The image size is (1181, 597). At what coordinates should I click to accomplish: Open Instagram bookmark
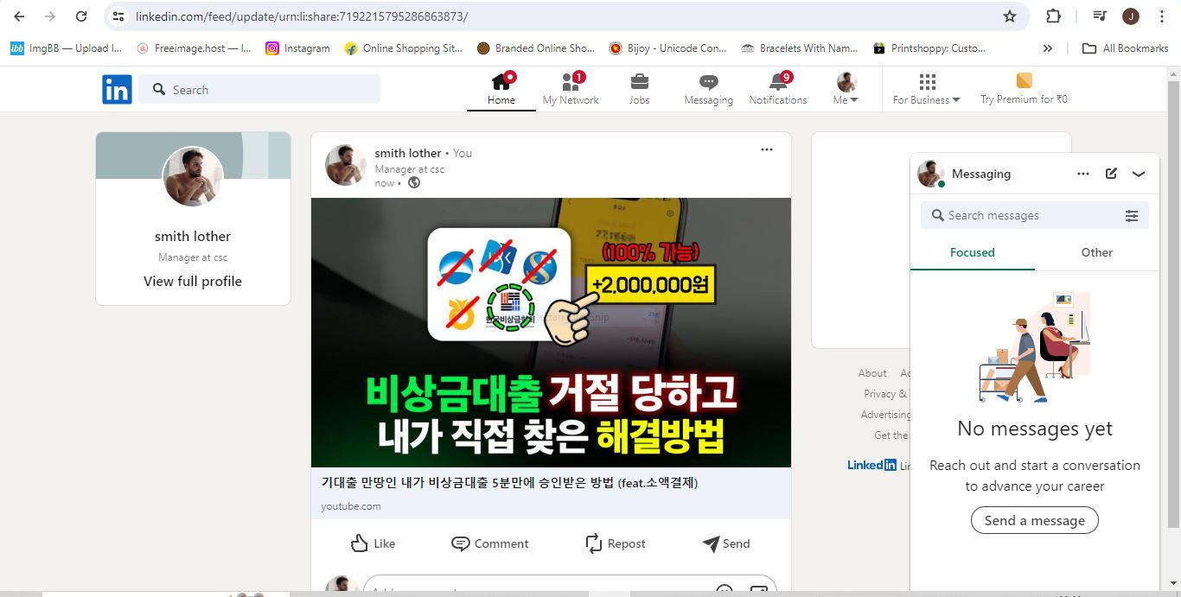click(x=297, y=48)
